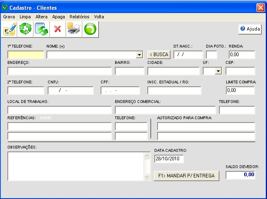The height and width of the screenshot is (199, 267).
Task: Expand the NOME combo box dropdown arrow
Action: (x=139, y=55)
